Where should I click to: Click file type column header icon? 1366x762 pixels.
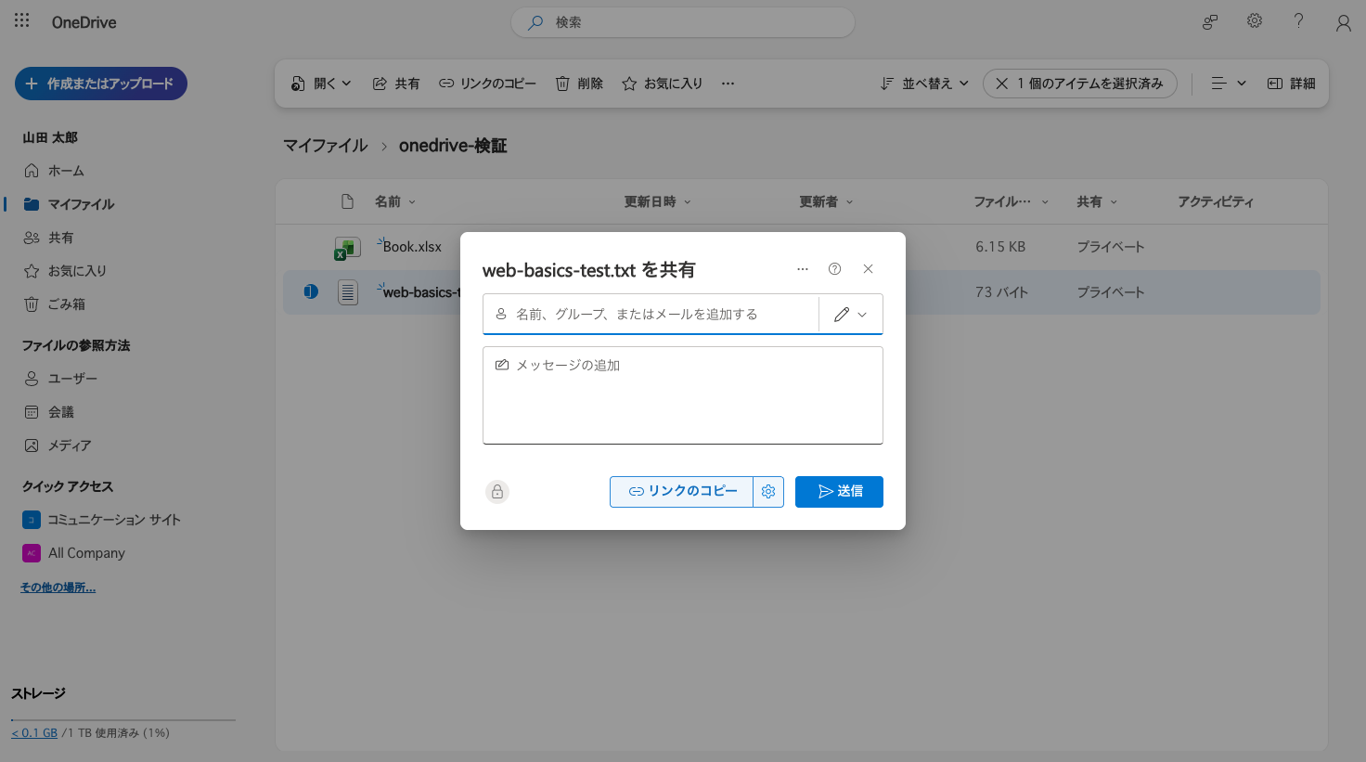click(347, 201)
